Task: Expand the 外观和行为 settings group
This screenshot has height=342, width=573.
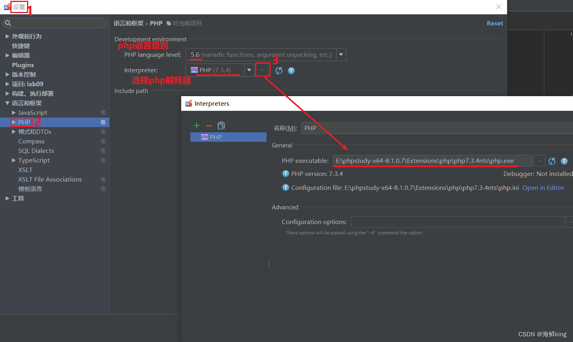Action: click(7, 36)
